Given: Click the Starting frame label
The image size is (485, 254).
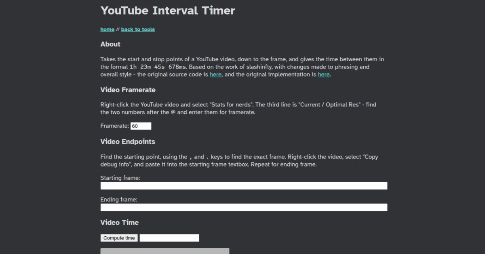Looking at the screenshot, I should pyautogui.click(x=120, y=178).
